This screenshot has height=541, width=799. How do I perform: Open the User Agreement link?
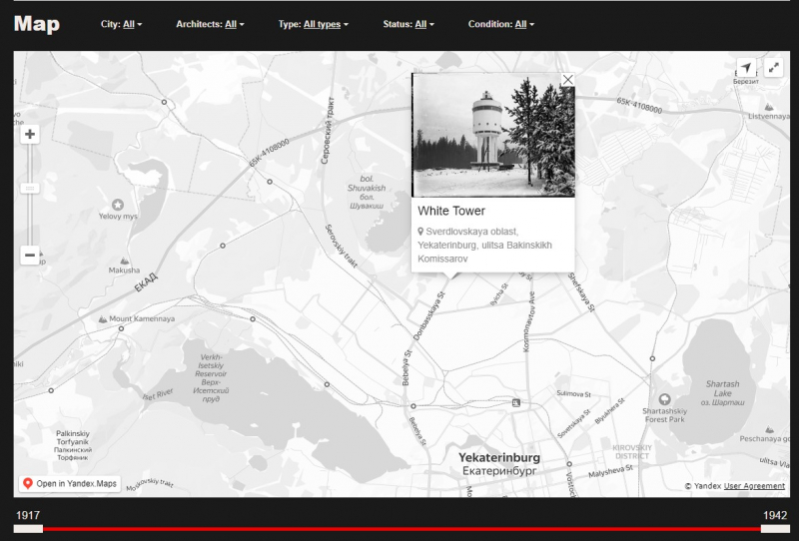[754, 486]
